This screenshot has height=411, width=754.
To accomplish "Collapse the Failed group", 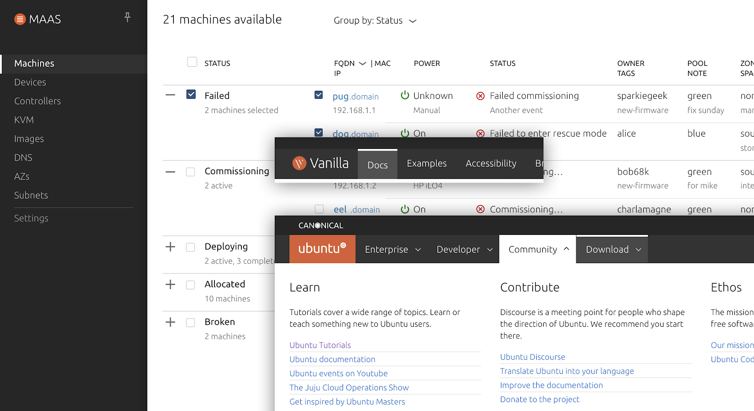I will 171,95.
